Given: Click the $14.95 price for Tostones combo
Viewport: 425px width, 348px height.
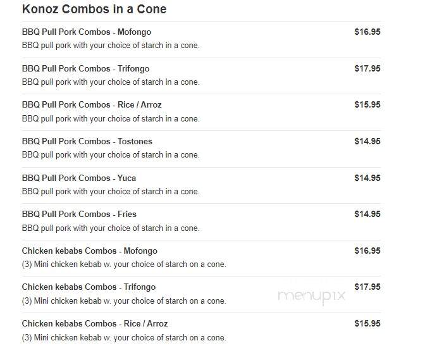Looking at the screenshot, I should click(x=367, y=141).
